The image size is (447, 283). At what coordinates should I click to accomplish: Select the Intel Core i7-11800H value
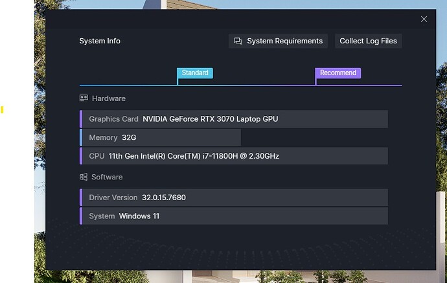[x=194, y=156]
